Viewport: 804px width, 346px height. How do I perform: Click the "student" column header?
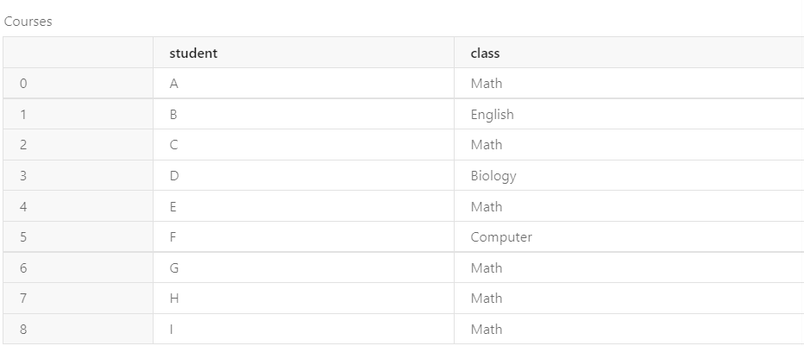click(x=193, y=53)
